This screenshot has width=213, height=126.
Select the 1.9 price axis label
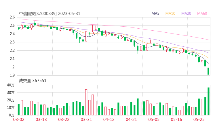click(12, 75)
